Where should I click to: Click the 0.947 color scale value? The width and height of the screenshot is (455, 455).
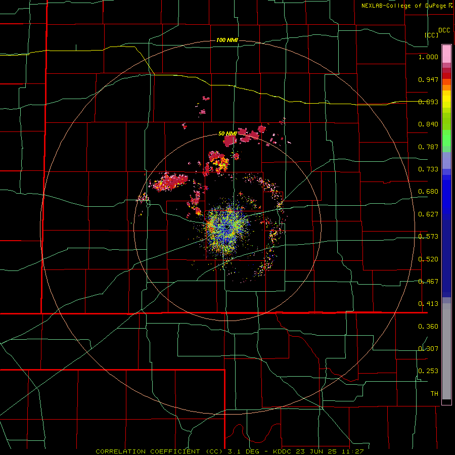pyautogui.click(x=428, y=79)
